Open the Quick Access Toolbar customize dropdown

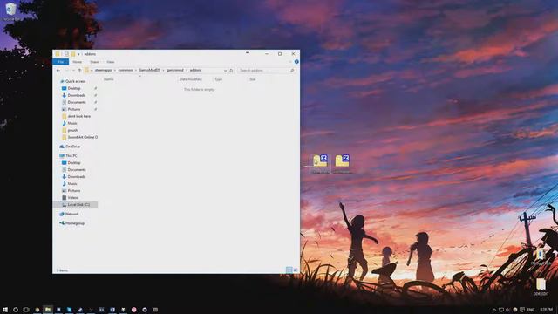pyautogui.click(x=78, y=54)
